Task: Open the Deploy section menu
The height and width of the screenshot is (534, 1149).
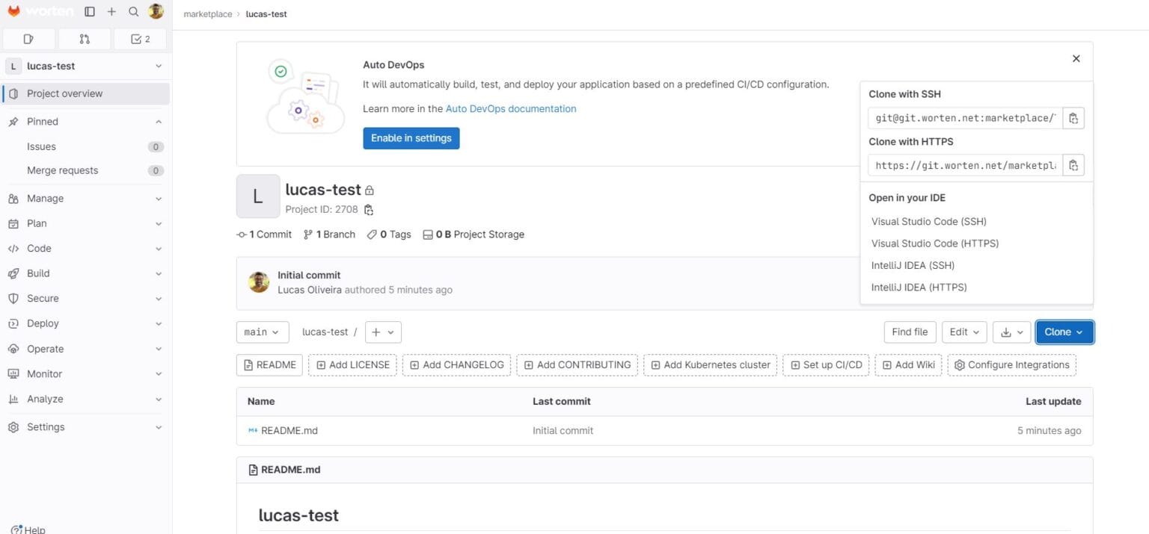Action: (43, 323)
